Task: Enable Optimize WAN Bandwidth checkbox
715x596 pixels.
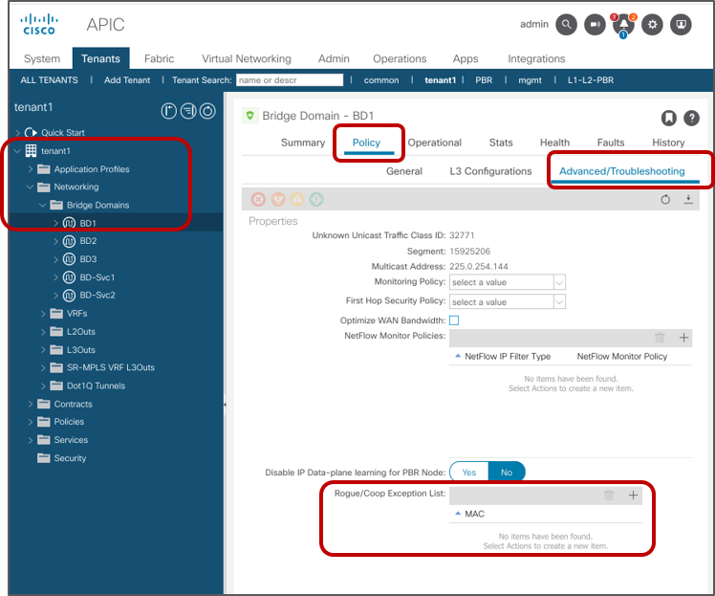Action: (x=454, y=320)
